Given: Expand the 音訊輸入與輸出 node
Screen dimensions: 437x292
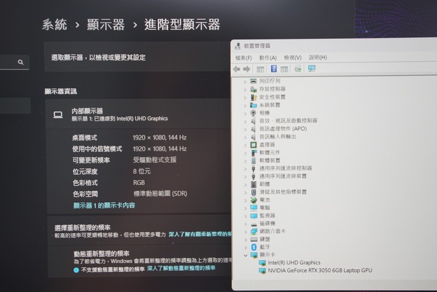Looking at the screenshot, I should 245,137.
